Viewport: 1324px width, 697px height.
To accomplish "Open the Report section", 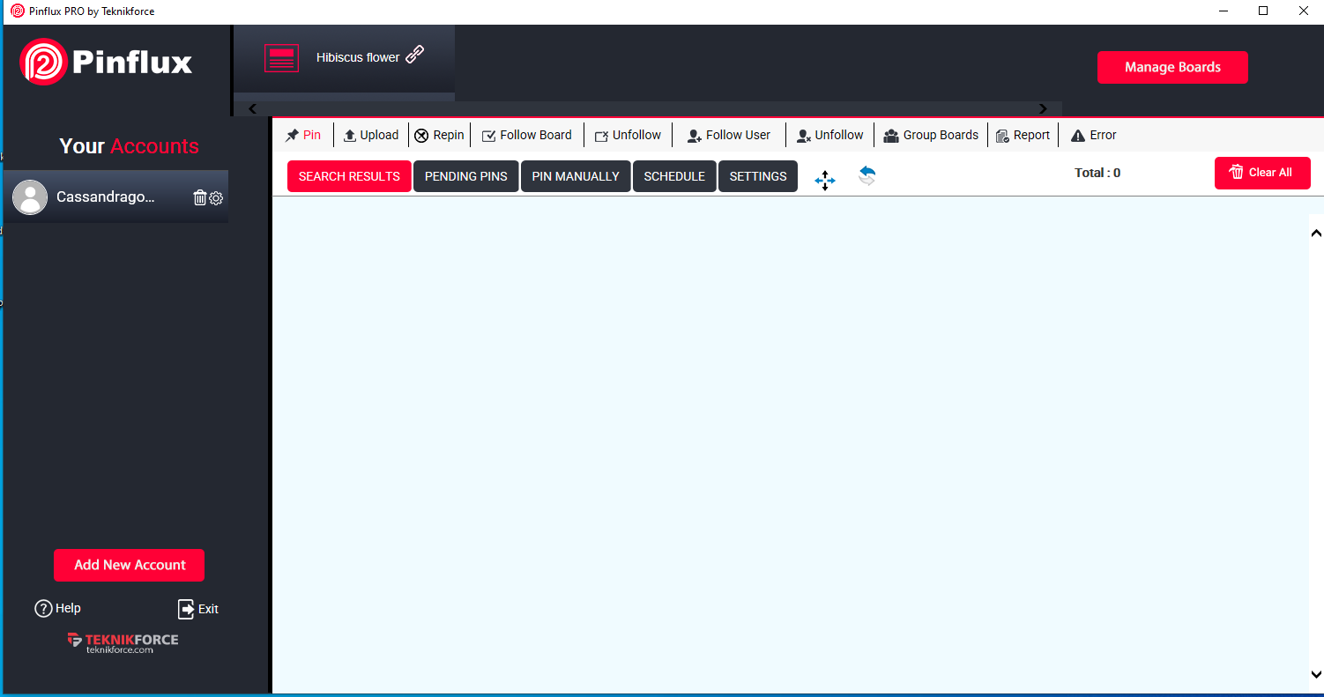I will [1023, 135].
